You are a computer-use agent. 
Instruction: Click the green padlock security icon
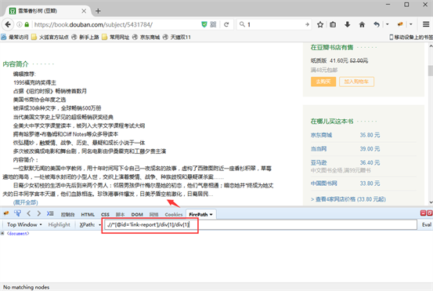point(27,24)
